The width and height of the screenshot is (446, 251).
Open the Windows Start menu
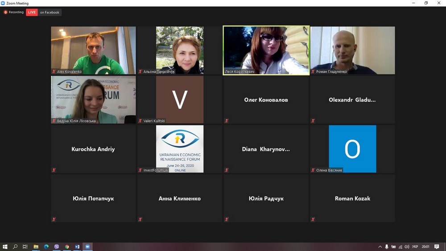(x=5, y=247)
